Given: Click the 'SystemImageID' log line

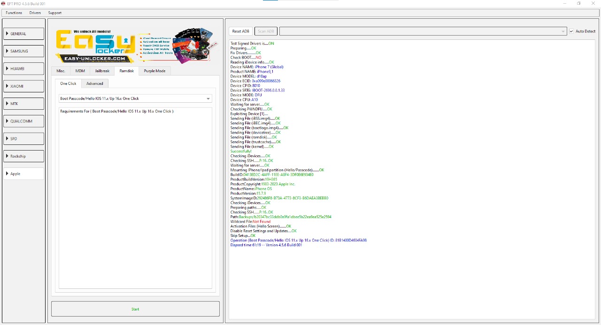Looking at the screenshot, I should point(279,198).
